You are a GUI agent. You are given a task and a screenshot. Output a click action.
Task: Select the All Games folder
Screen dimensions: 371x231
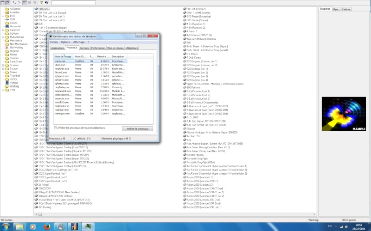click(x=13, y=9)
